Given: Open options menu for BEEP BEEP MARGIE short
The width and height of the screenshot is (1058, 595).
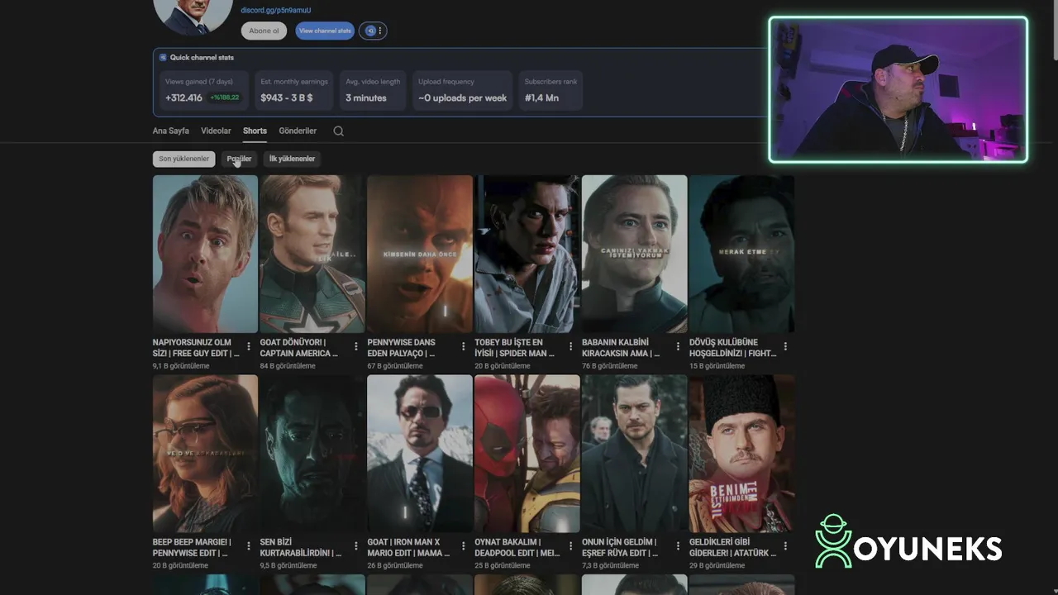Looking at the screenshot, I should (x=249, y=547).
